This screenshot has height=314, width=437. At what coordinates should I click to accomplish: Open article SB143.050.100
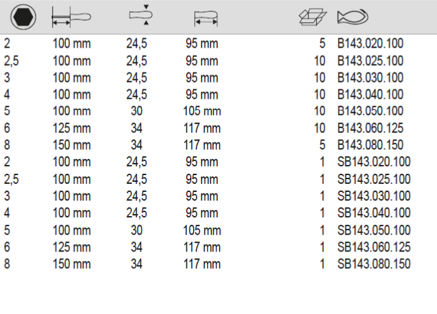[373, 230]
